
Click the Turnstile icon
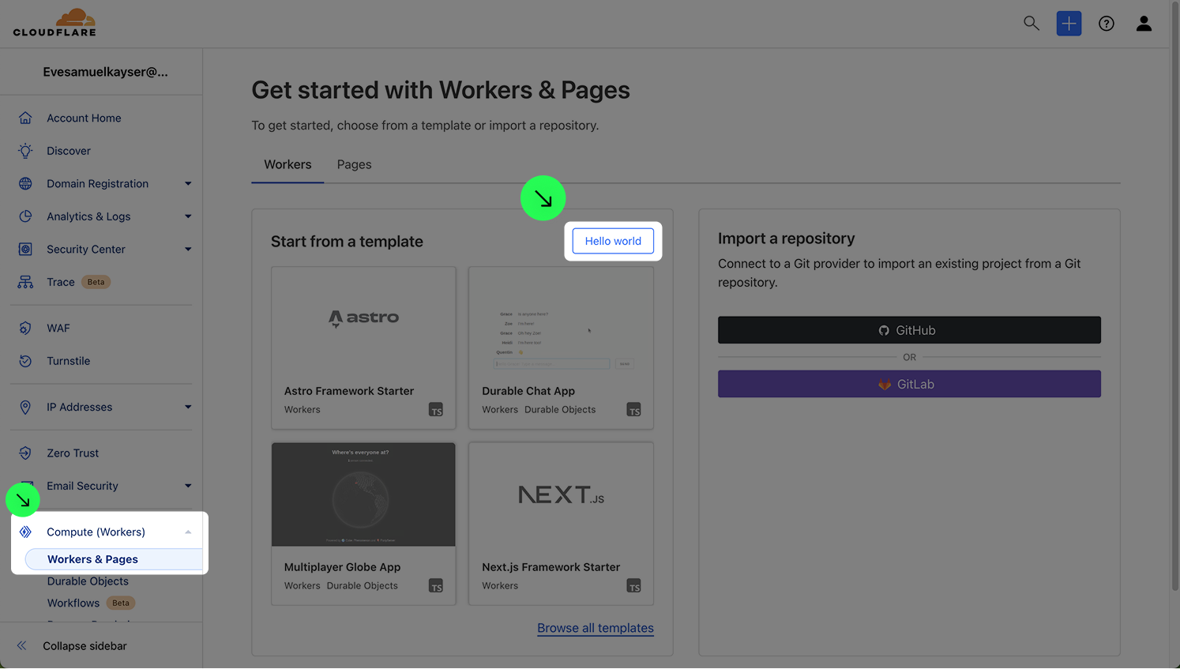25,361
